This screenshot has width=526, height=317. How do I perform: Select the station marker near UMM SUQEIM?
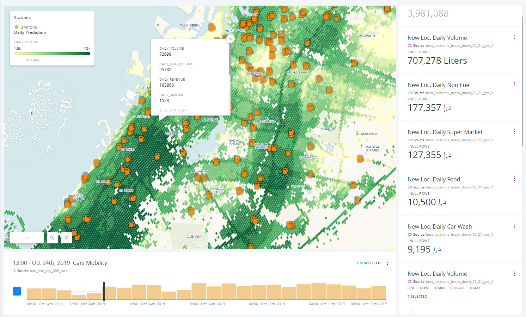(67, 203)
